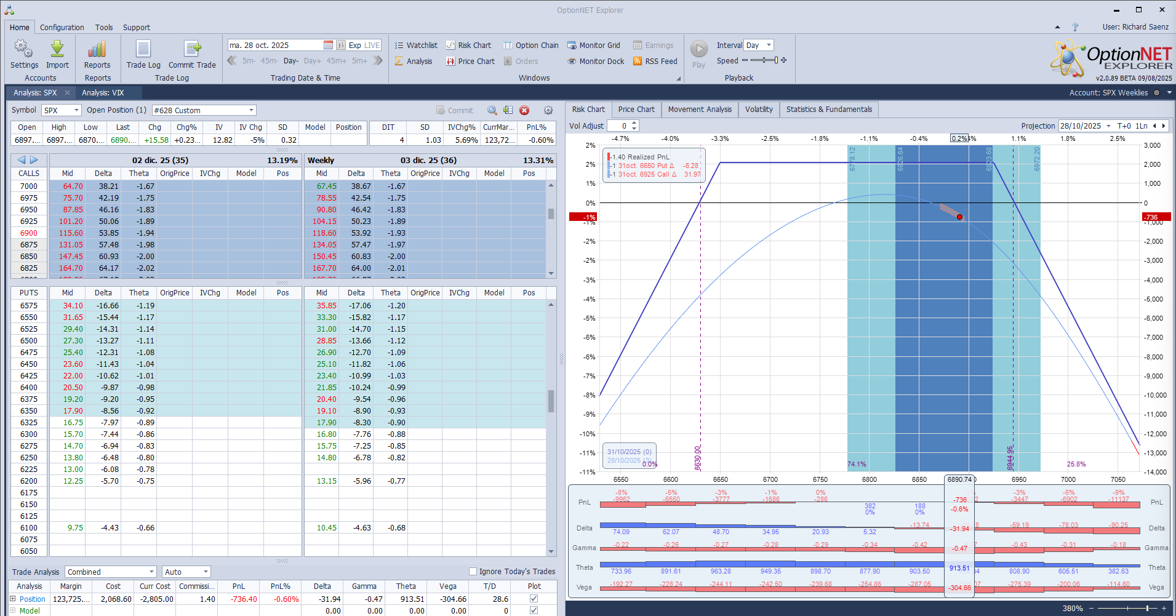Click the Import accounts icon
Image resolution: width=1176 pixels, height=616 pixels.
(x=57, y=54)
